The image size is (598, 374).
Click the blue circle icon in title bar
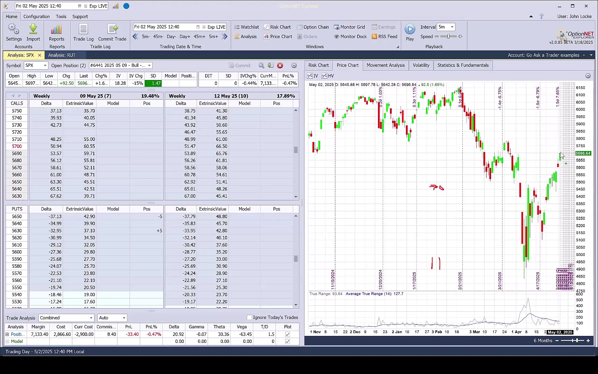(126, 6)
